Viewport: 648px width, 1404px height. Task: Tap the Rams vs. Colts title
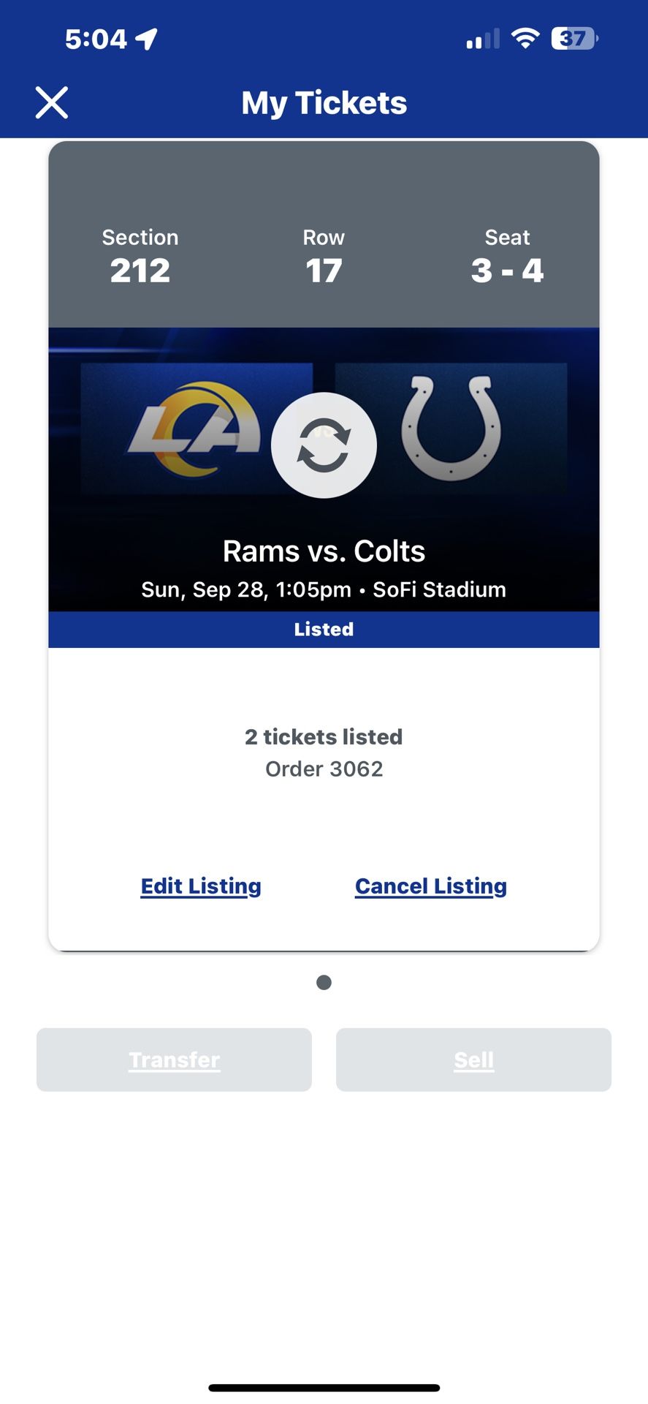tap(324, 551)
